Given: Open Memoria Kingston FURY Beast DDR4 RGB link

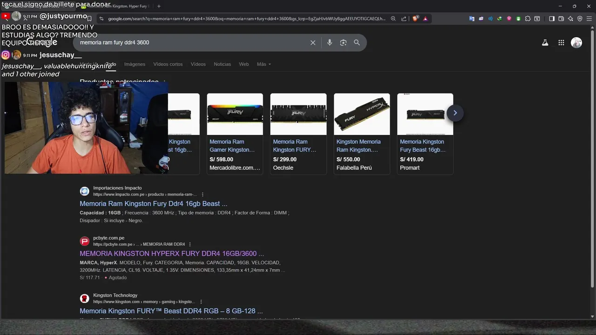Looking at the screenshot, I should pyautogui.click(x=171, y=311).
